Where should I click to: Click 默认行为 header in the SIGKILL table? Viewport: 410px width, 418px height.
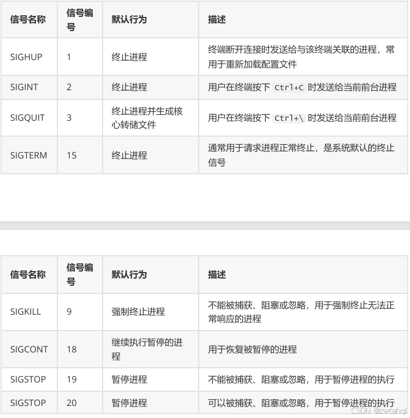[129, 274]
